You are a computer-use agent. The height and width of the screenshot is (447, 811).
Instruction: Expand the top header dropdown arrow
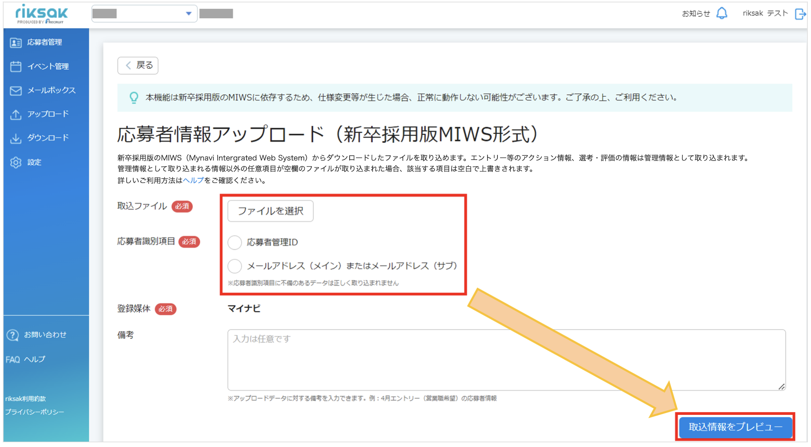click(189, 13)
